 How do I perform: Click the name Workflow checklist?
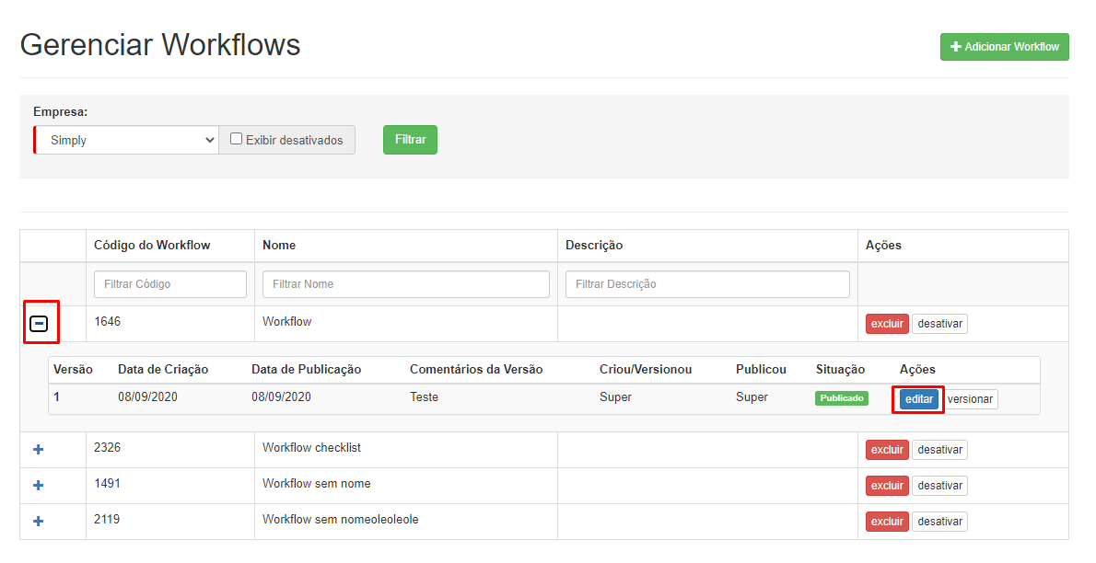tap(311, 448)
